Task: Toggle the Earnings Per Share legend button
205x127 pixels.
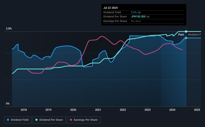Action: [x=84, y=120]
